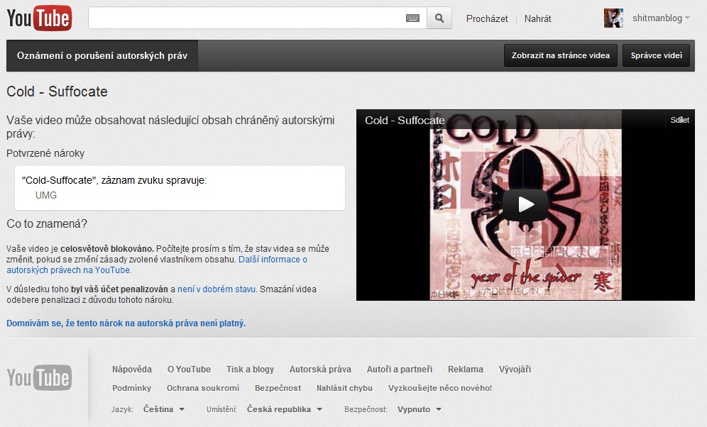Viewport: 707px width, 427px height.
Task: Expand the shitmanblog account dropdown
Action: tap(686, 18)
